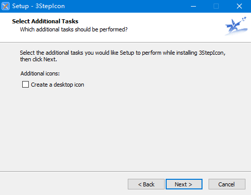The height and width of the screenshot is (195, 251).
Task: Click the word '3StepIcon' in the instructions
Action: pos(211,53)
